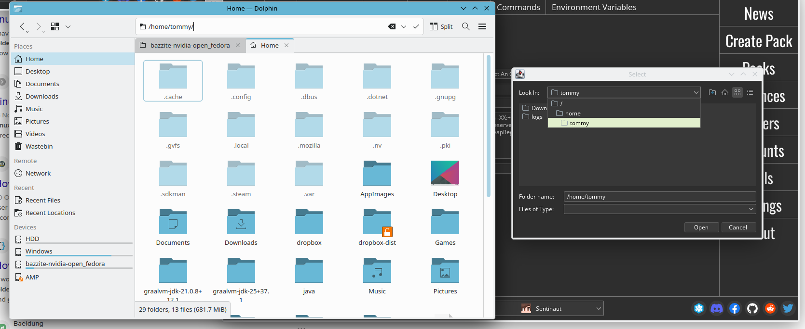Choose home in the Look In list
The width and height of the screenshot is (805, 329).
(624, 114)
